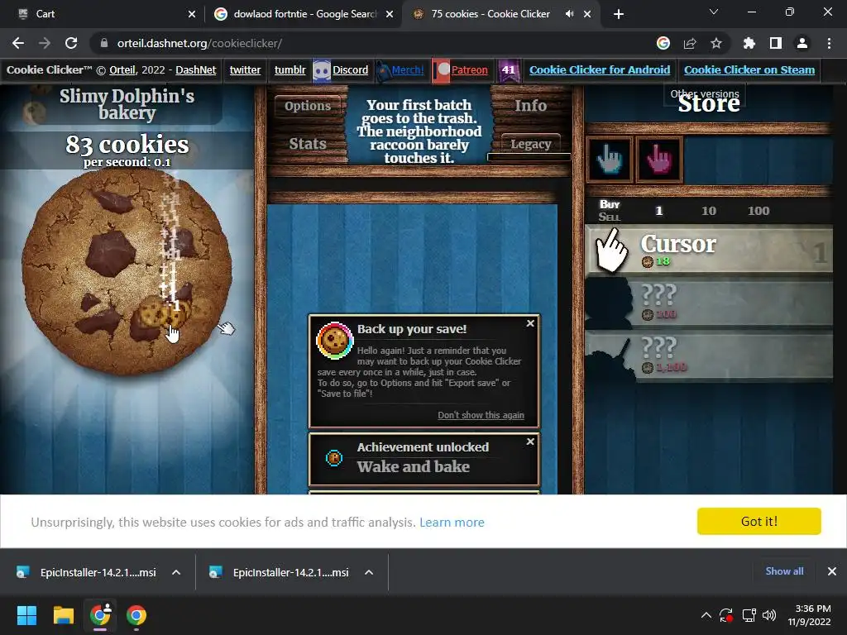
Task: Close the Achievement unlocked notification
Action: tap(530, 442)
